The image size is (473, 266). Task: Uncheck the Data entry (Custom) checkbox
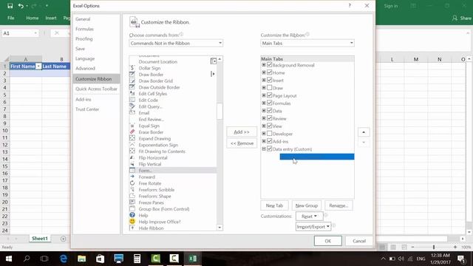(x=269, y=149)
